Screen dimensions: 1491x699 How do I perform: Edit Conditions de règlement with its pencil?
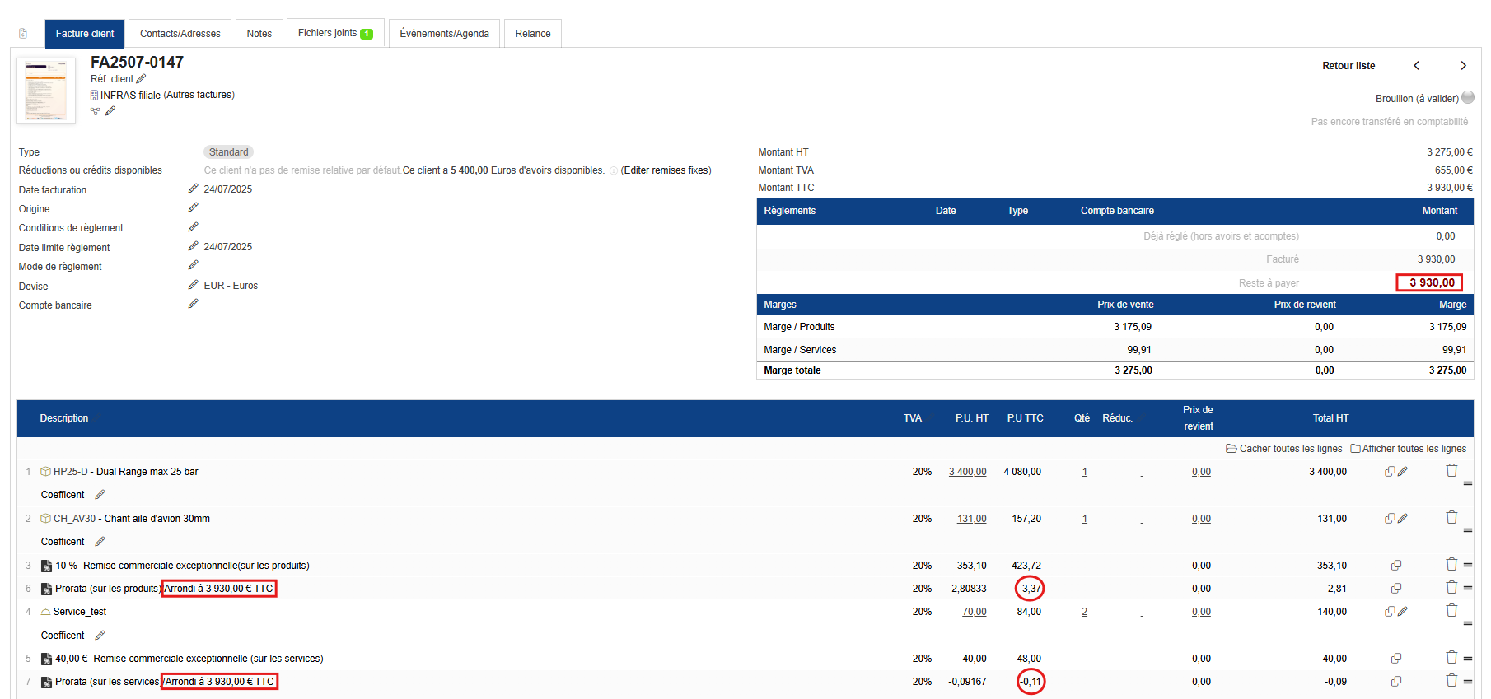[x=193, y=226]
